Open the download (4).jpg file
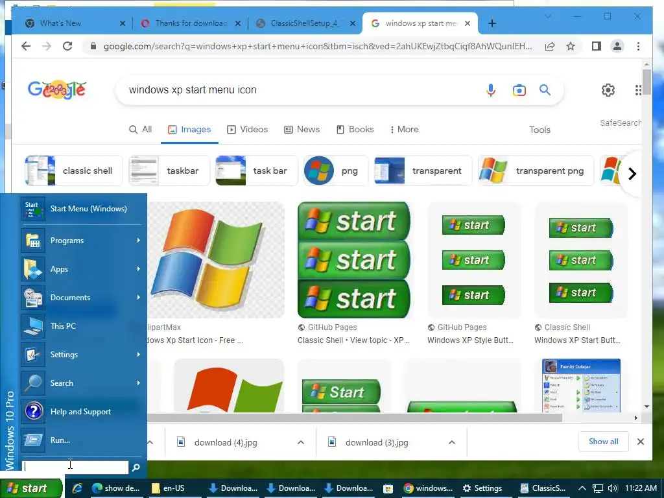The image size is (664, 498). coord(226,442)
